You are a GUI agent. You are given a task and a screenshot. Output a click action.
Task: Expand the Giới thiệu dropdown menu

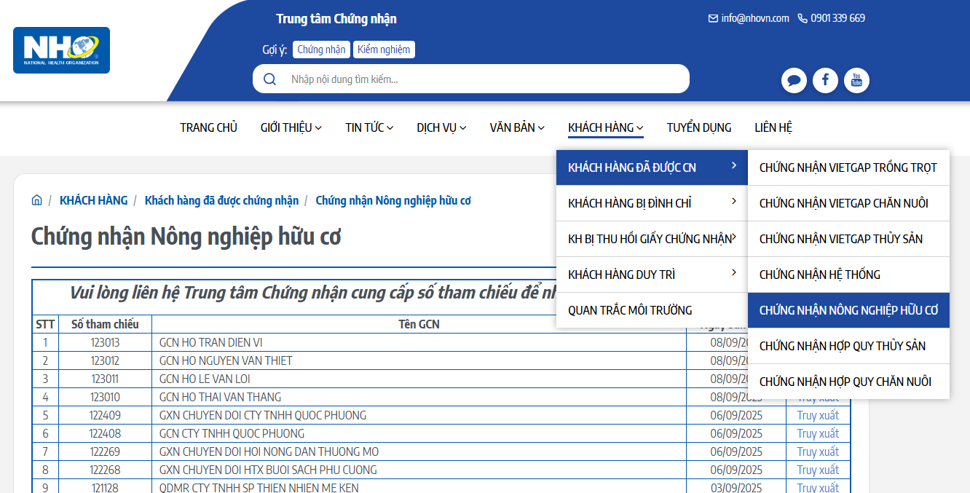point(291,127)
